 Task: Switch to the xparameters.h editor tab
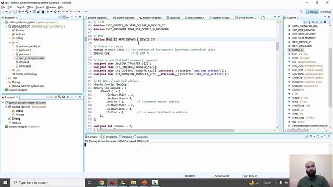(x=195, y=18)
